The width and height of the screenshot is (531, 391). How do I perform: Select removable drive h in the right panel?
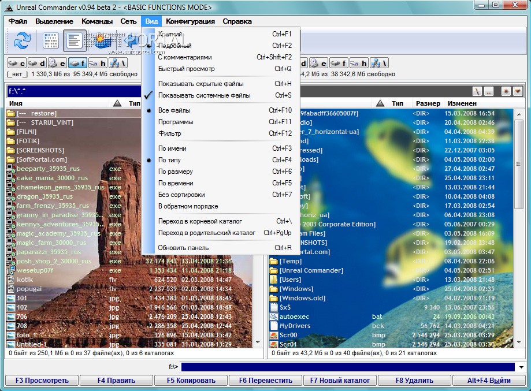(x=359, y=63)
